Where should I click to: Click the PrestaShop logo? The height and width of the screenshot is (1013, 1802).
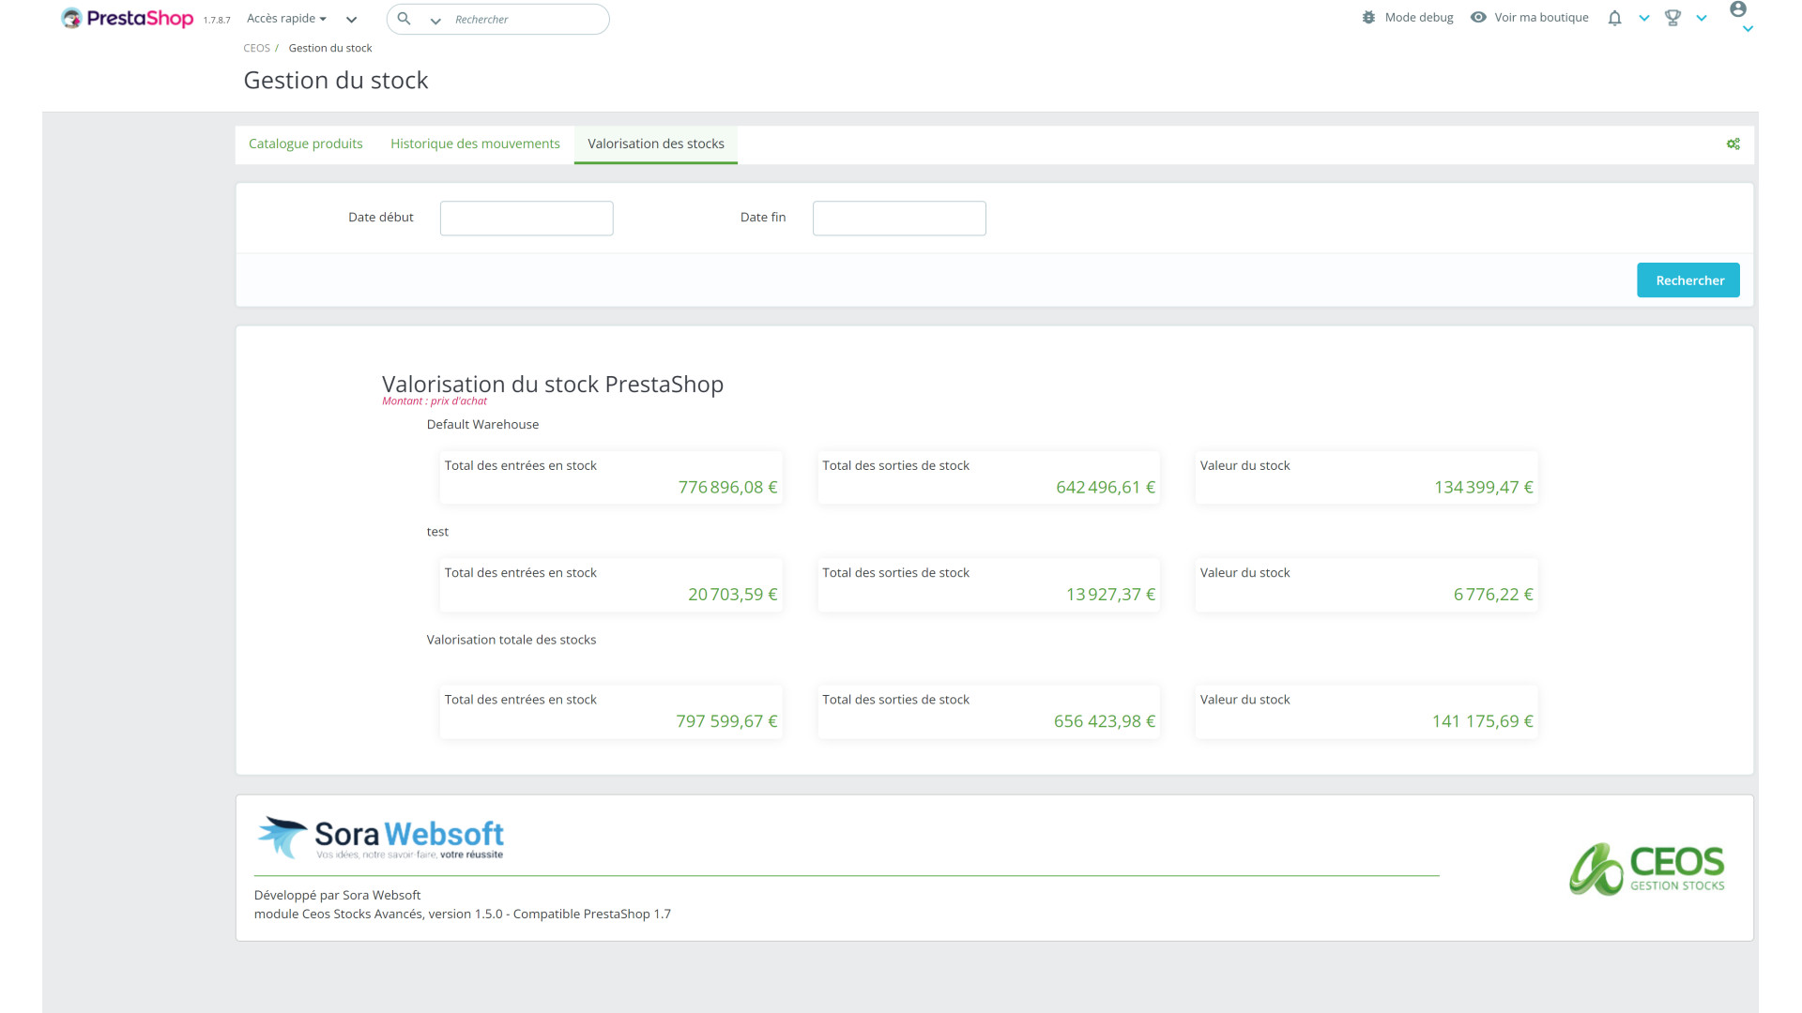[x=127, y=18]
